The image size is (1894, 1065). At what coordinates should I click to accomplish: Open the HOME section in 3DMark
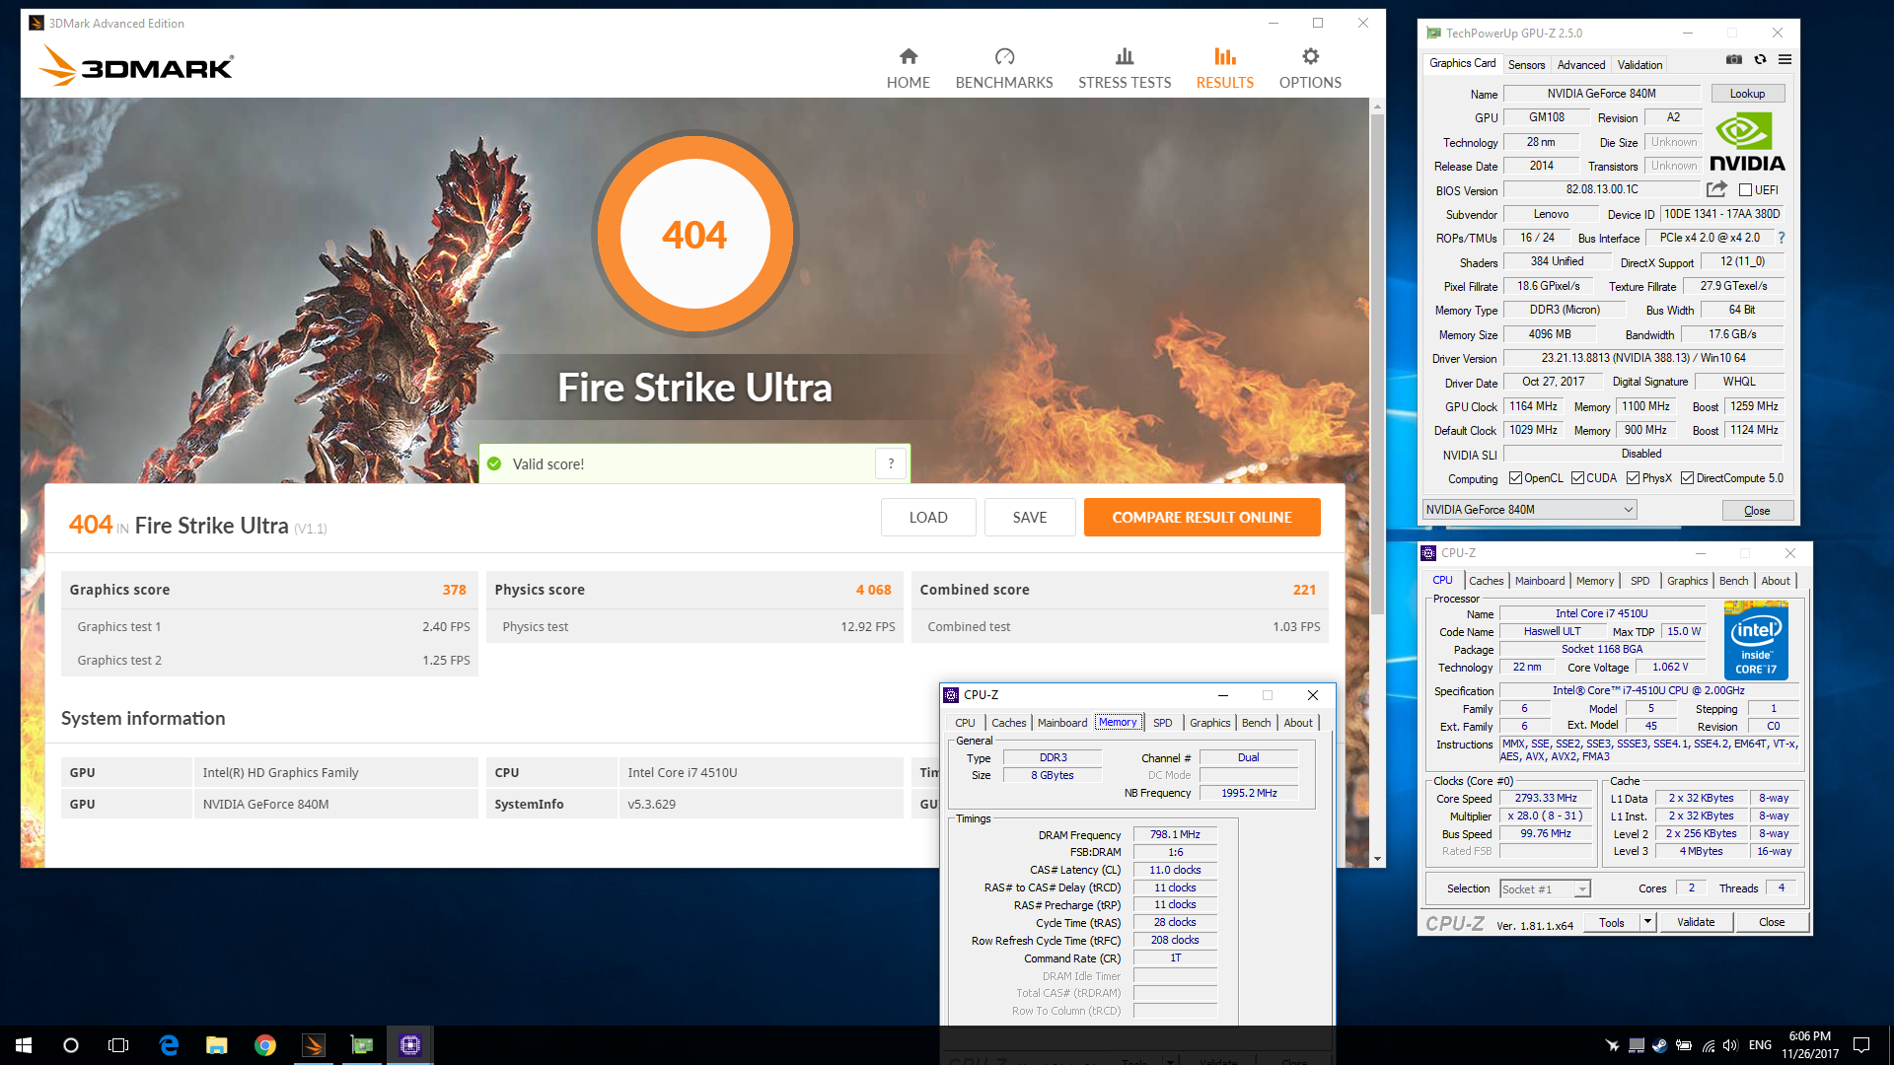click(x=908, y=69)
